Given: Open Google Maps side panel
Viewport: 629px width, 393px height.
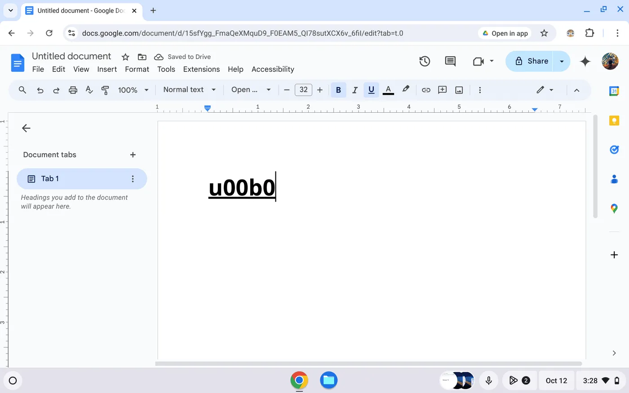Looking at the screenshot, I should pos(614,208).
